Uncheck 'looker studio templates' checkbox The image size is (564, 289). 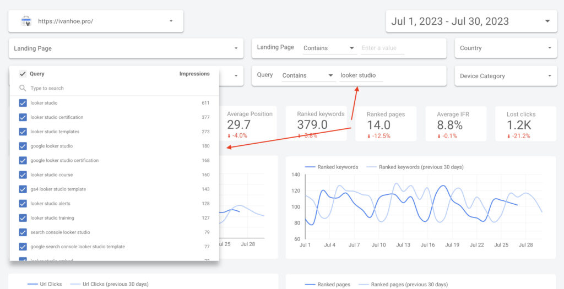pyautogui.click(x=23, y=132)
